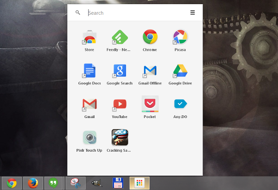Click the app launcher taskbar button
The image size is (278, 190).
(x=139, y=183)
